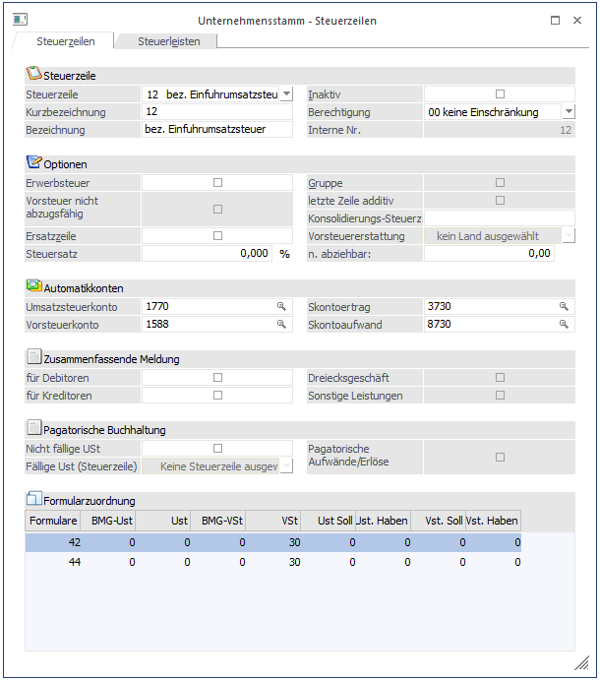
Task: Click the lookup icon beside Vorsteuerkonto 1588
Action: point(281,324)
